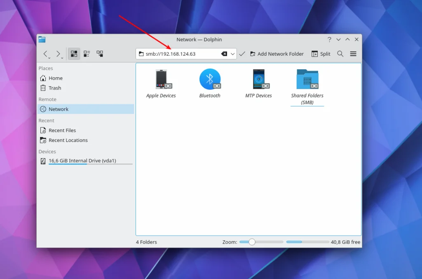Screen dimensions: 422x279
Task: Switch to the Icons view mode
Action: coord(74,54)
